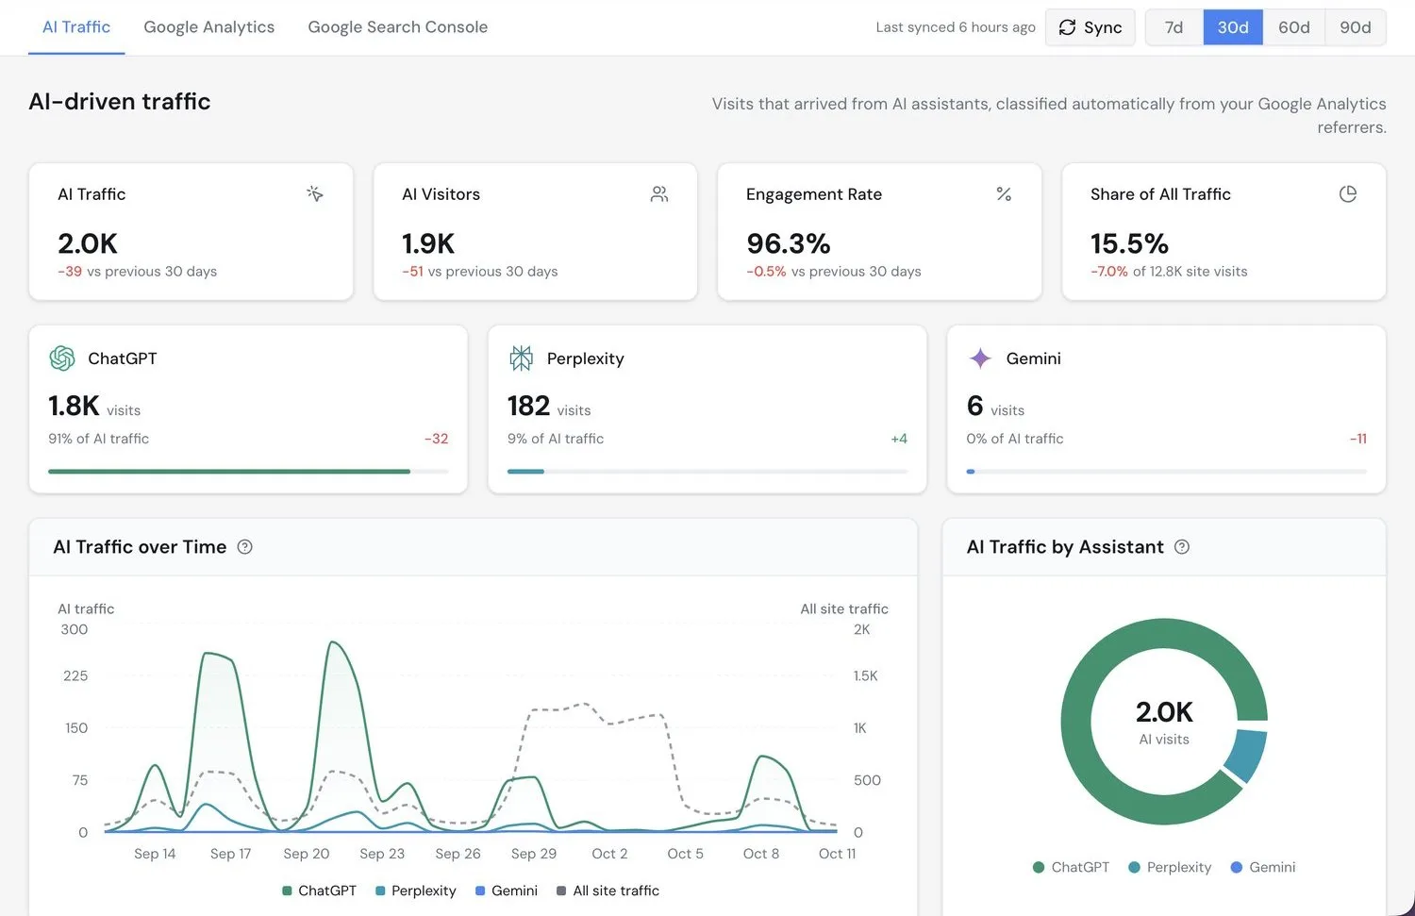Click the 1.8K ChatGPT visits value
Viewport: 1415px width, 916px height.
[74, 406]
